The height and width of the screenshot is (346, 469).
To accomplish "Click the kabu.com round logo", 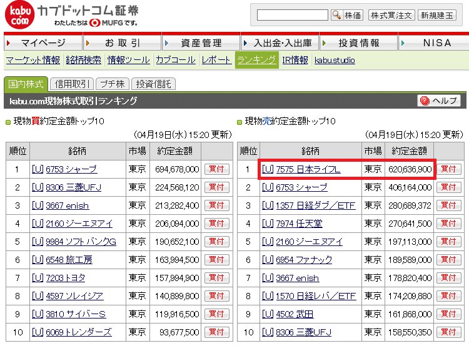I will (19, 14).
